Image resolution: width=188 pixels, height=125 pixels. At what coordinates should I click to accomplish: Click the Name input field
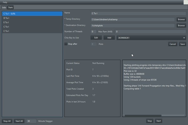coord(138,13)
